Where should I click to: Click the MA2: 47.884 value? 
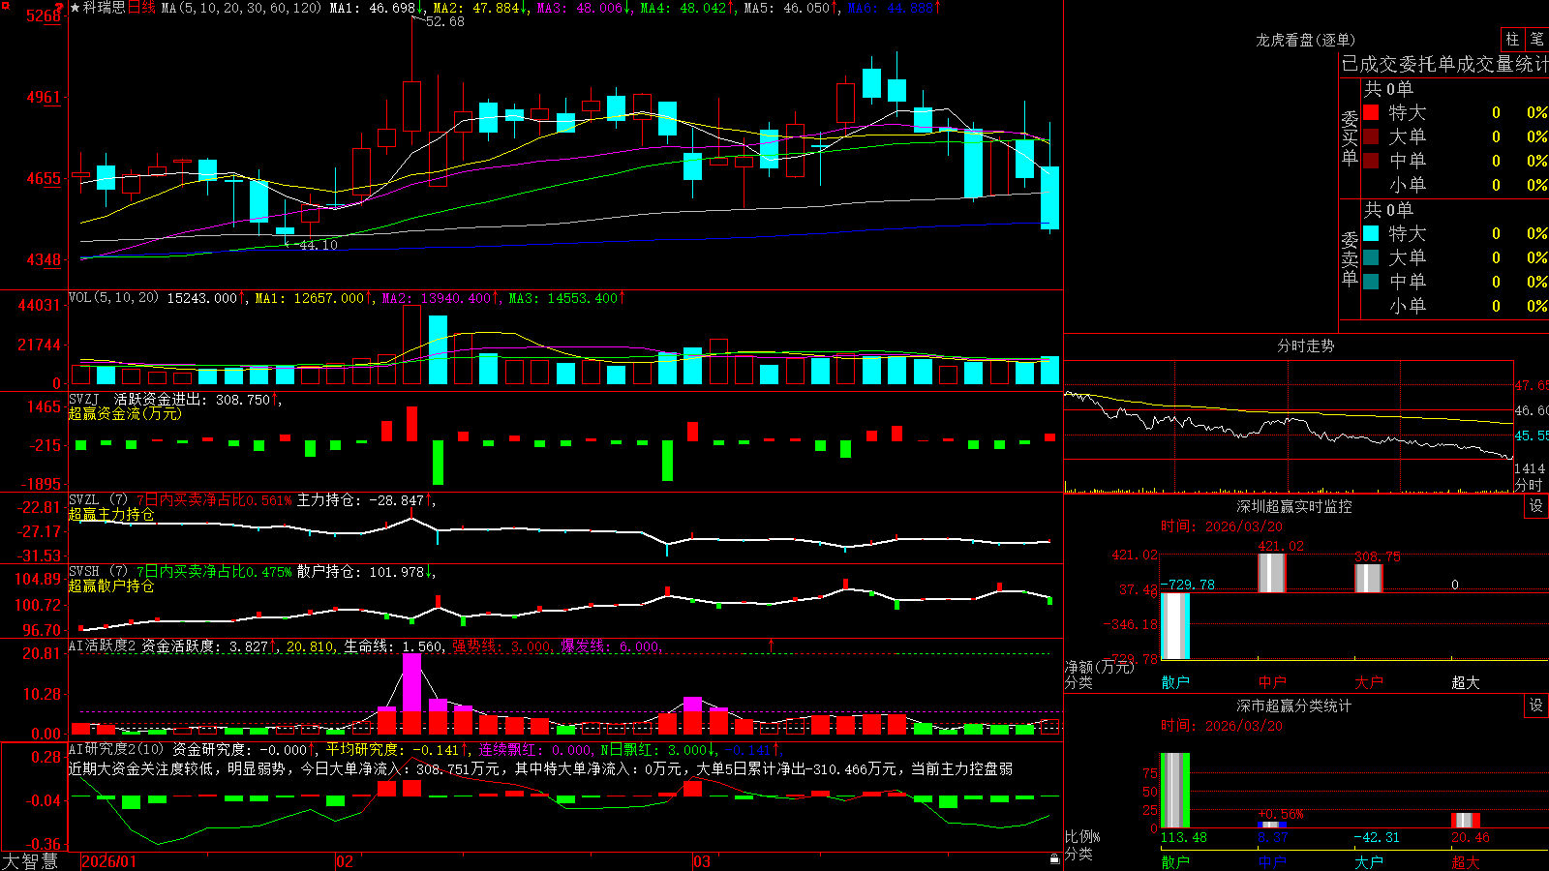pos(476,8)
